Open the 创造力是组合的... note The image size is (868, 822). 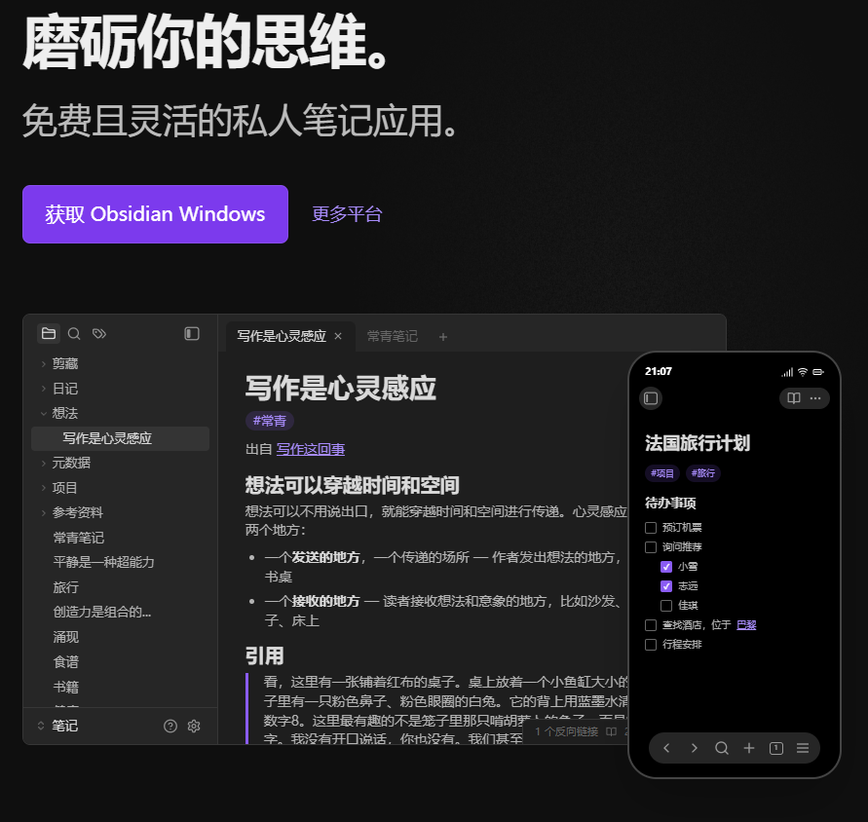tap(102, 612)
